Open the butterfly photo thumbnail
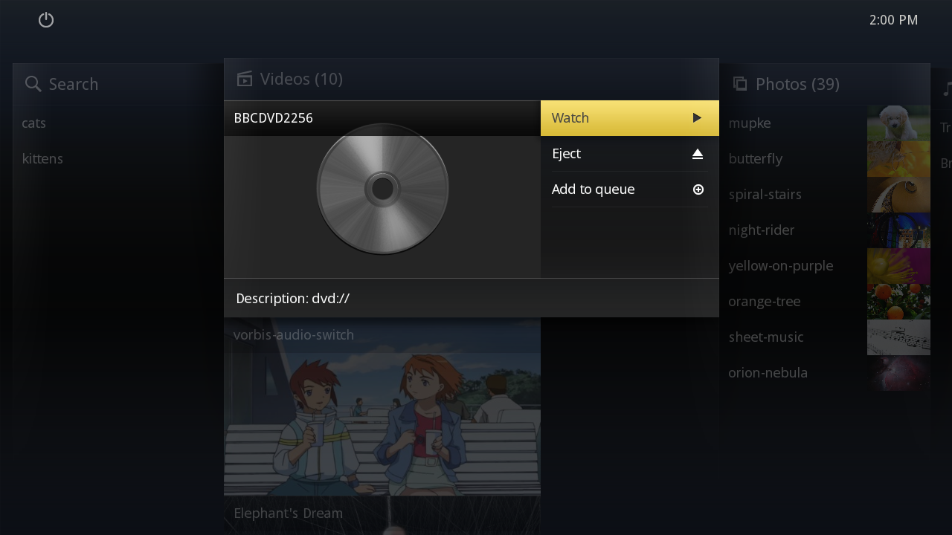Screen dimensions: 952x535 898,159
